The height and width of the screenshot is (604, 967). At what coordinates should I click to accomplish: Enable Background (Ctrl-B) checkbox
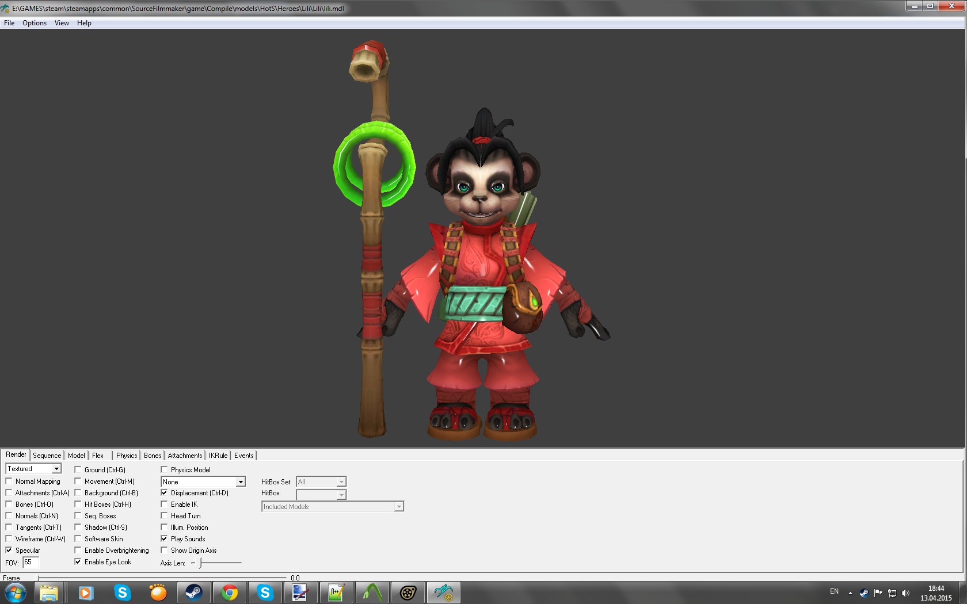(x=78, y=493)
